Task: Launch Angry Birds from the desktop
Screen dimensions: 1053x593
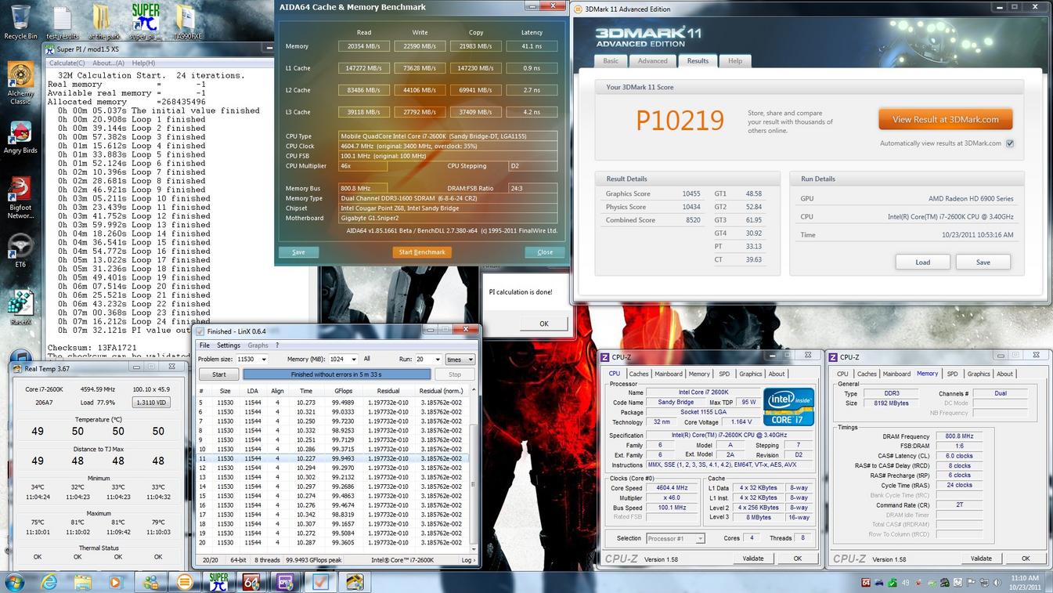Action: point(20,139)
